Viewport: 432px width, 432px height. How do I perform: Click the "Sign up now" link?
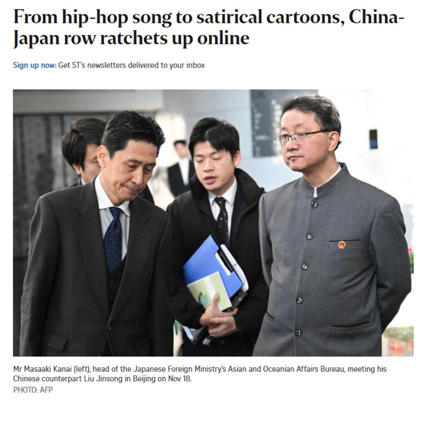35,65
